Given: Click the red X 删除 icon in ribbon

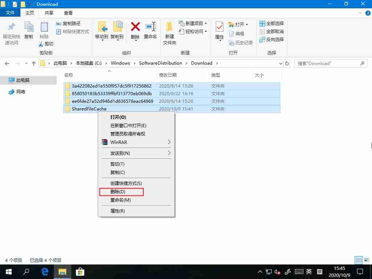Looking at the screenshot, I should tap(135, 32).
